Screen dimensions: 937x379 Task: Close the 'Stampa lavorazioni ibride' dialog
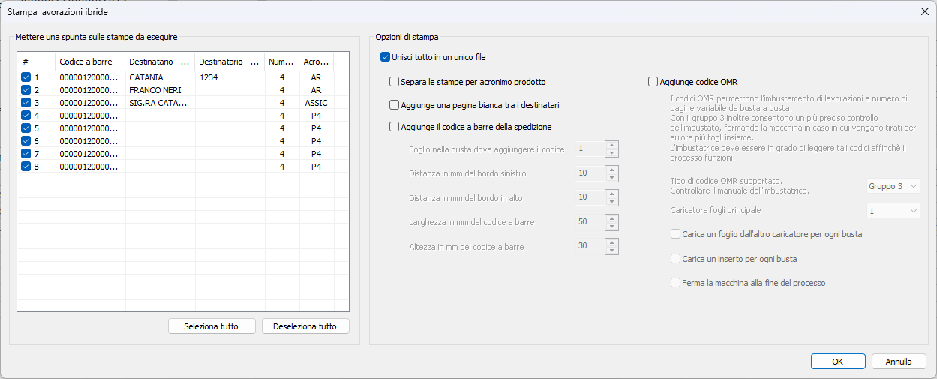[924, 11]
